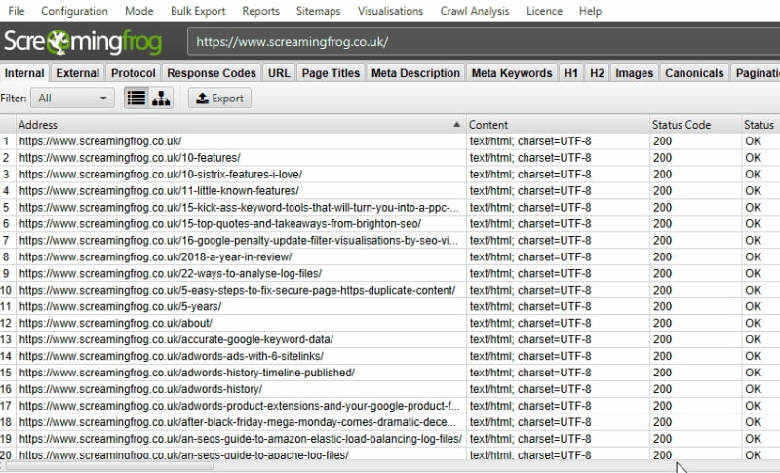Select the Meta Description tab
This screenshot has width=780, height=473.
[x=415, y=73]
